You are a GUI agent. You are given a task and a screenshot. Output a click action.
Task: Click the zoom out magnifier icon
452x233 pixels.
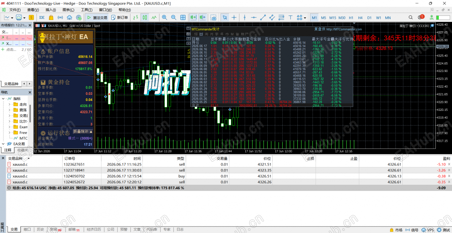point(173,18)
